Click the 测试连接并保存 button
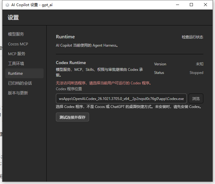This screenshot has width=215, height=184. pyautogui.click(x=72, y=117)
